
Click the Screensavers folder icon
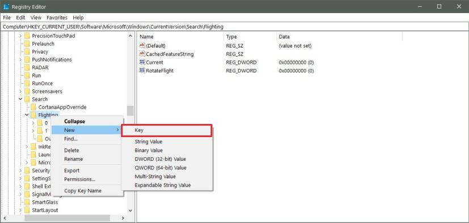(27, 91)
